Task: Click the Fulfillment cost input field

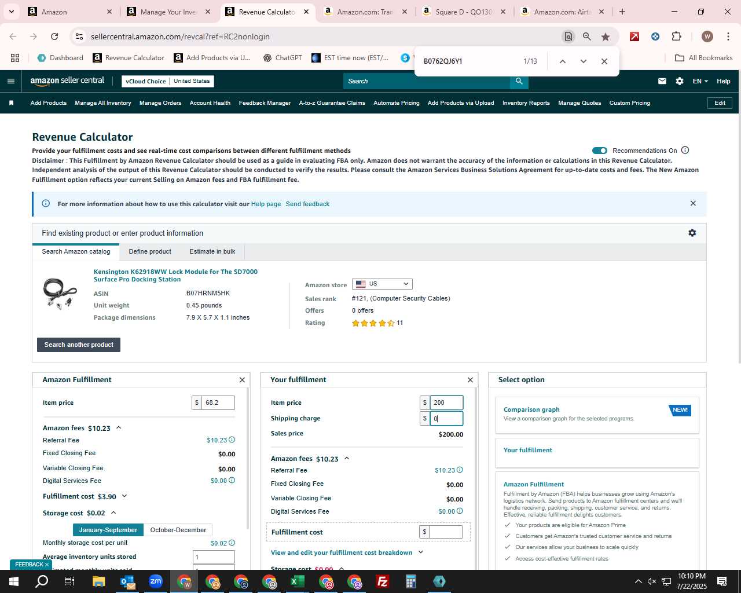Action: 445,532
